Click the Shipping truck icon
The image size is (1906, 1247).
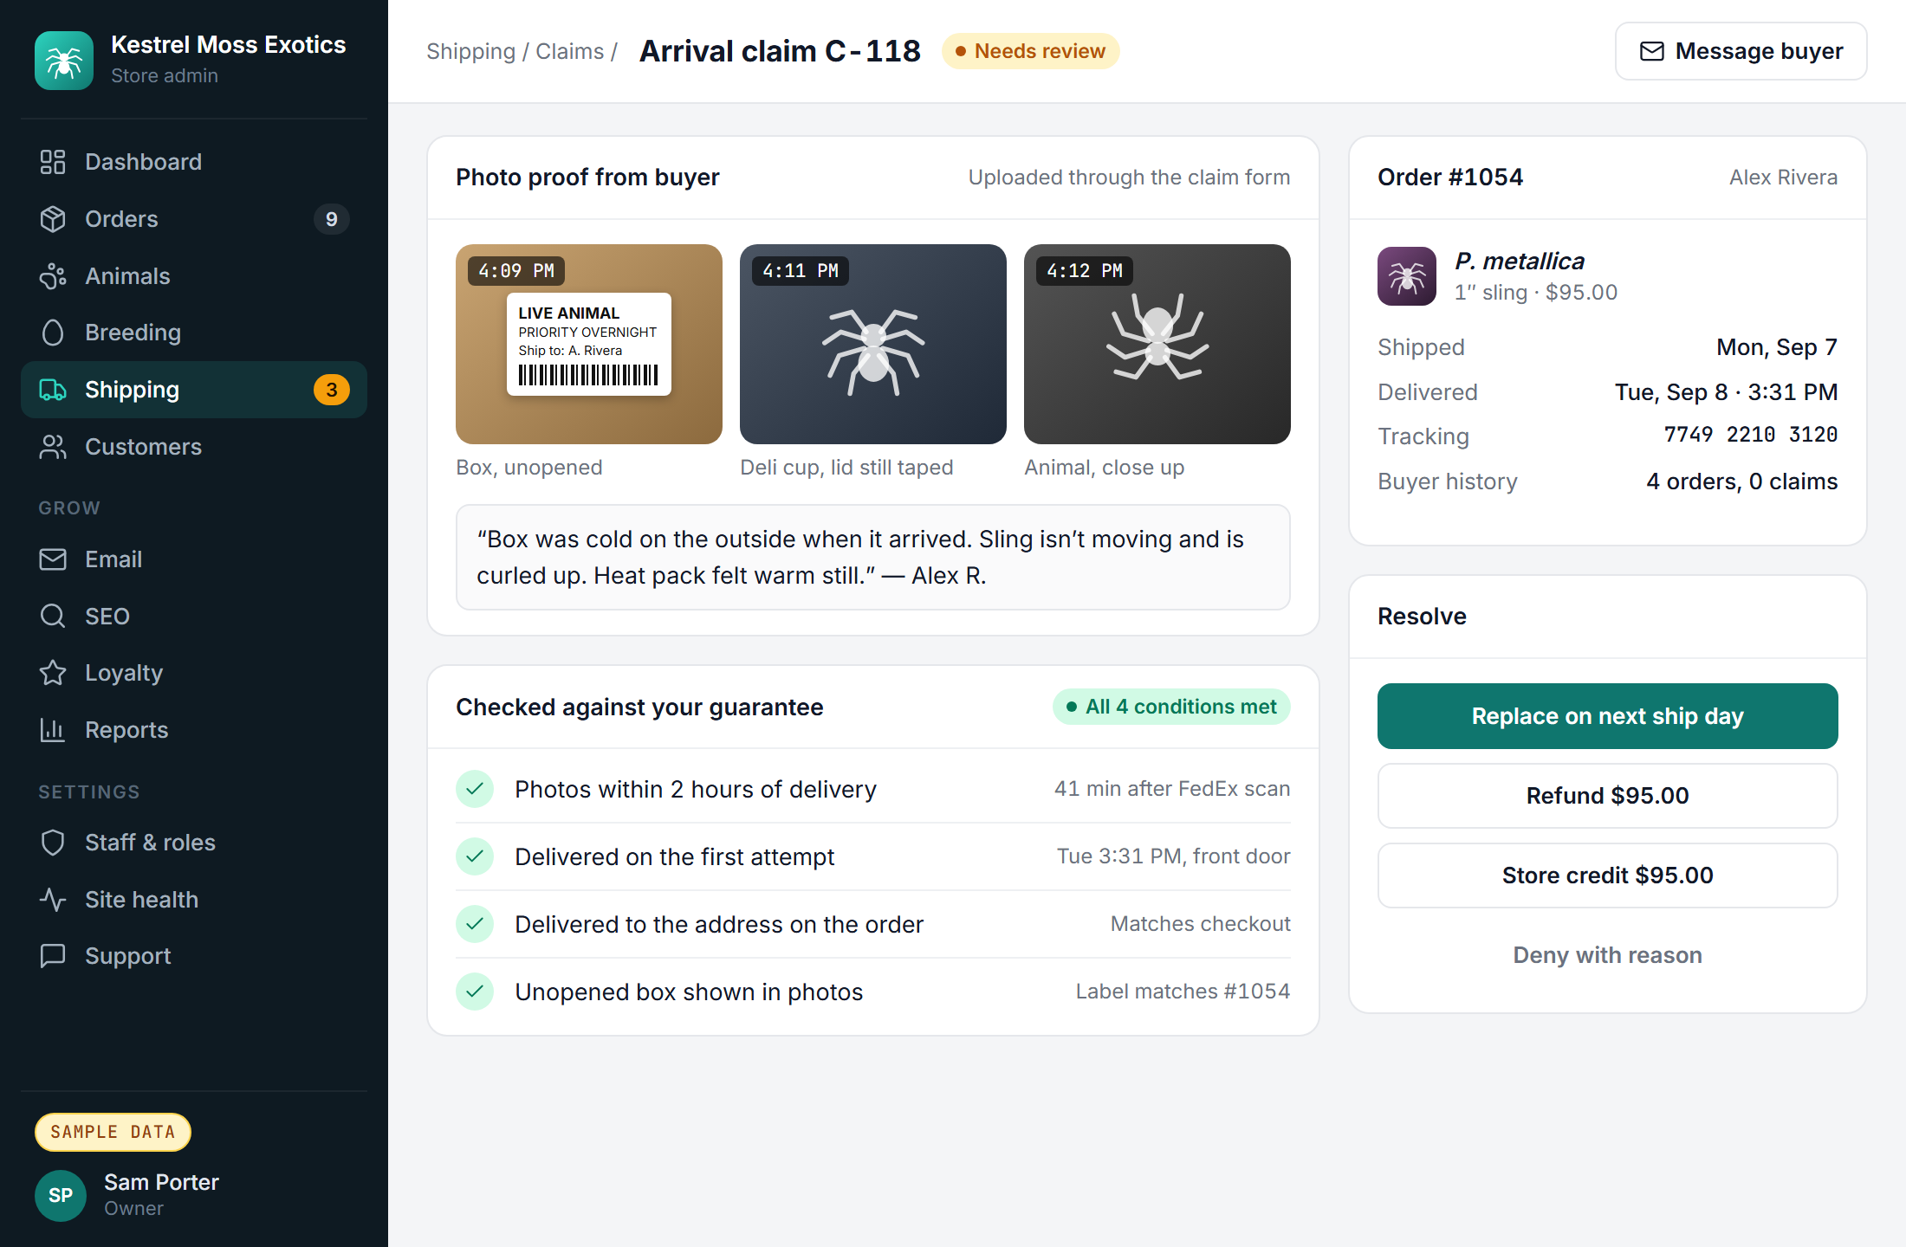pos(53,390)
